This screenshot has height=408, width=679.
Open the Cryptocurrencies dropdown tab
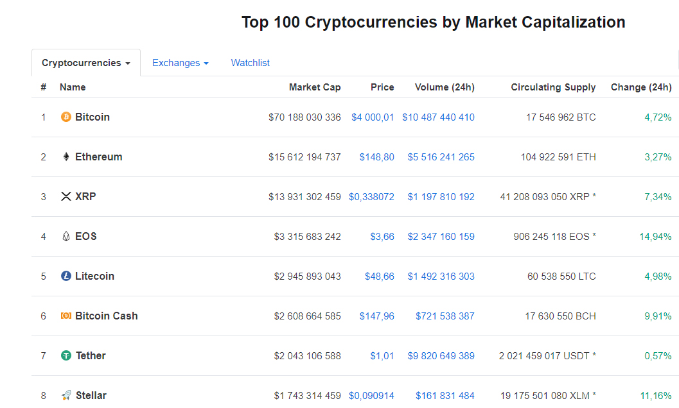coord(85,63)
